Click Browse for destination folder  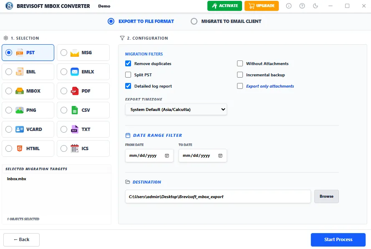[x=326, y=196]
